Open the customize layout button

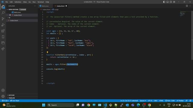[x=174, y=2]
